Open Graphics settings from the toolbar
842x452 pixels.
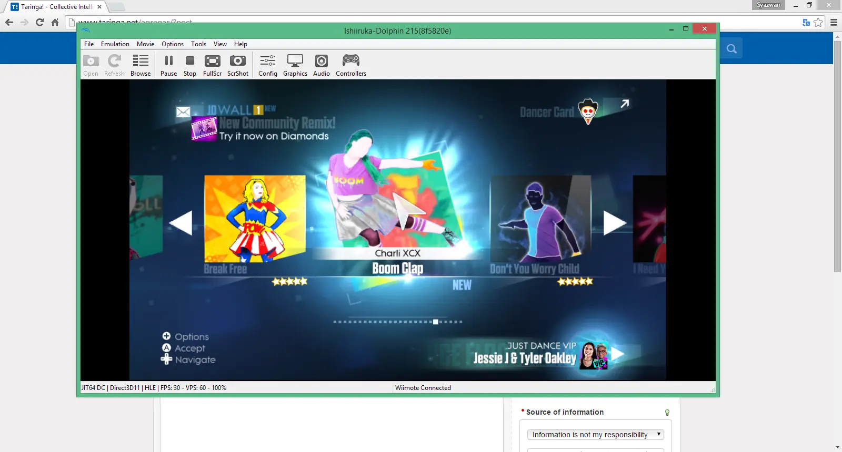(295, 66)
